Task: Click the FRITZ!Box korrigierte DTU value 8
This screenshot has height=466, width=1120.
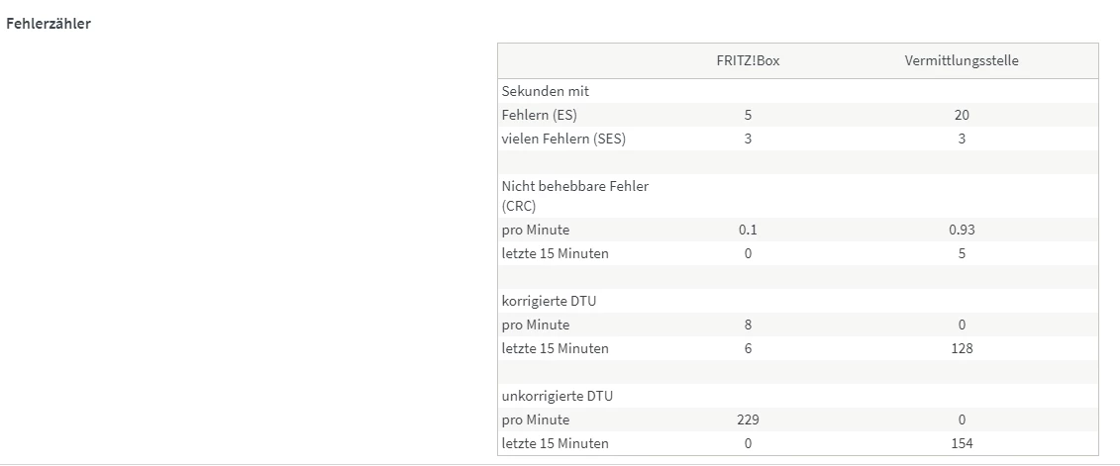Action: click(x=748, y=325)
